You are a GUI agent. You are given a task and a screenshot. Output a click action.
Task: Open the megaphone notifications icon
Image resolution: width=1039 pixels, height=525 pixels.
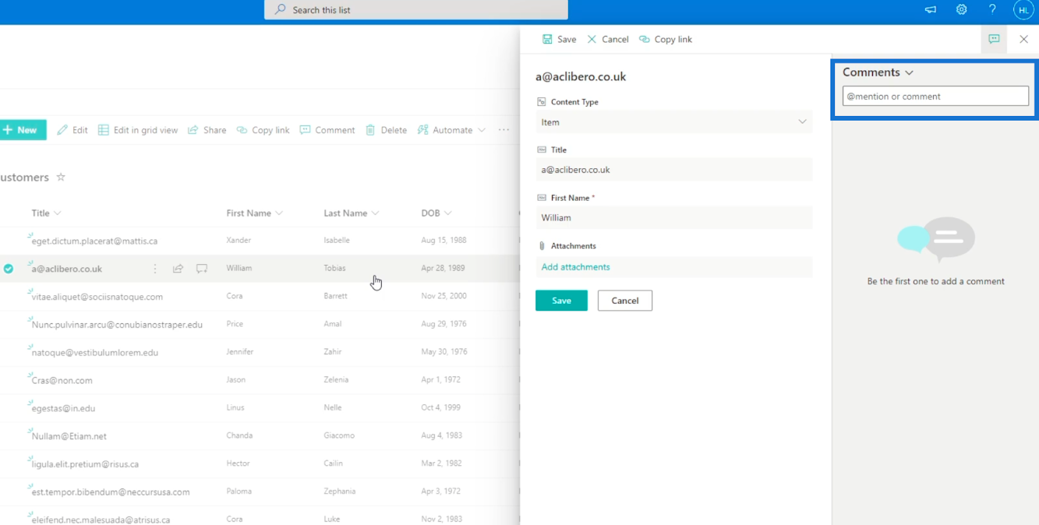(931, 10)
